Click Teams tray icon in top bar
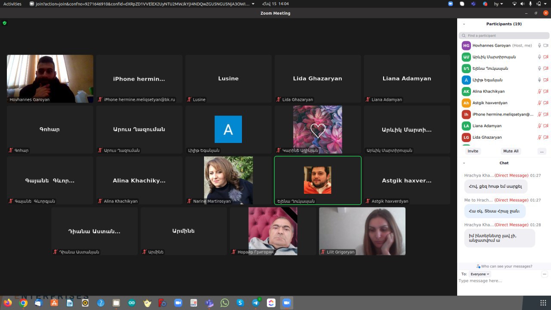The image size is (551, 310). (x=473, y=3)
